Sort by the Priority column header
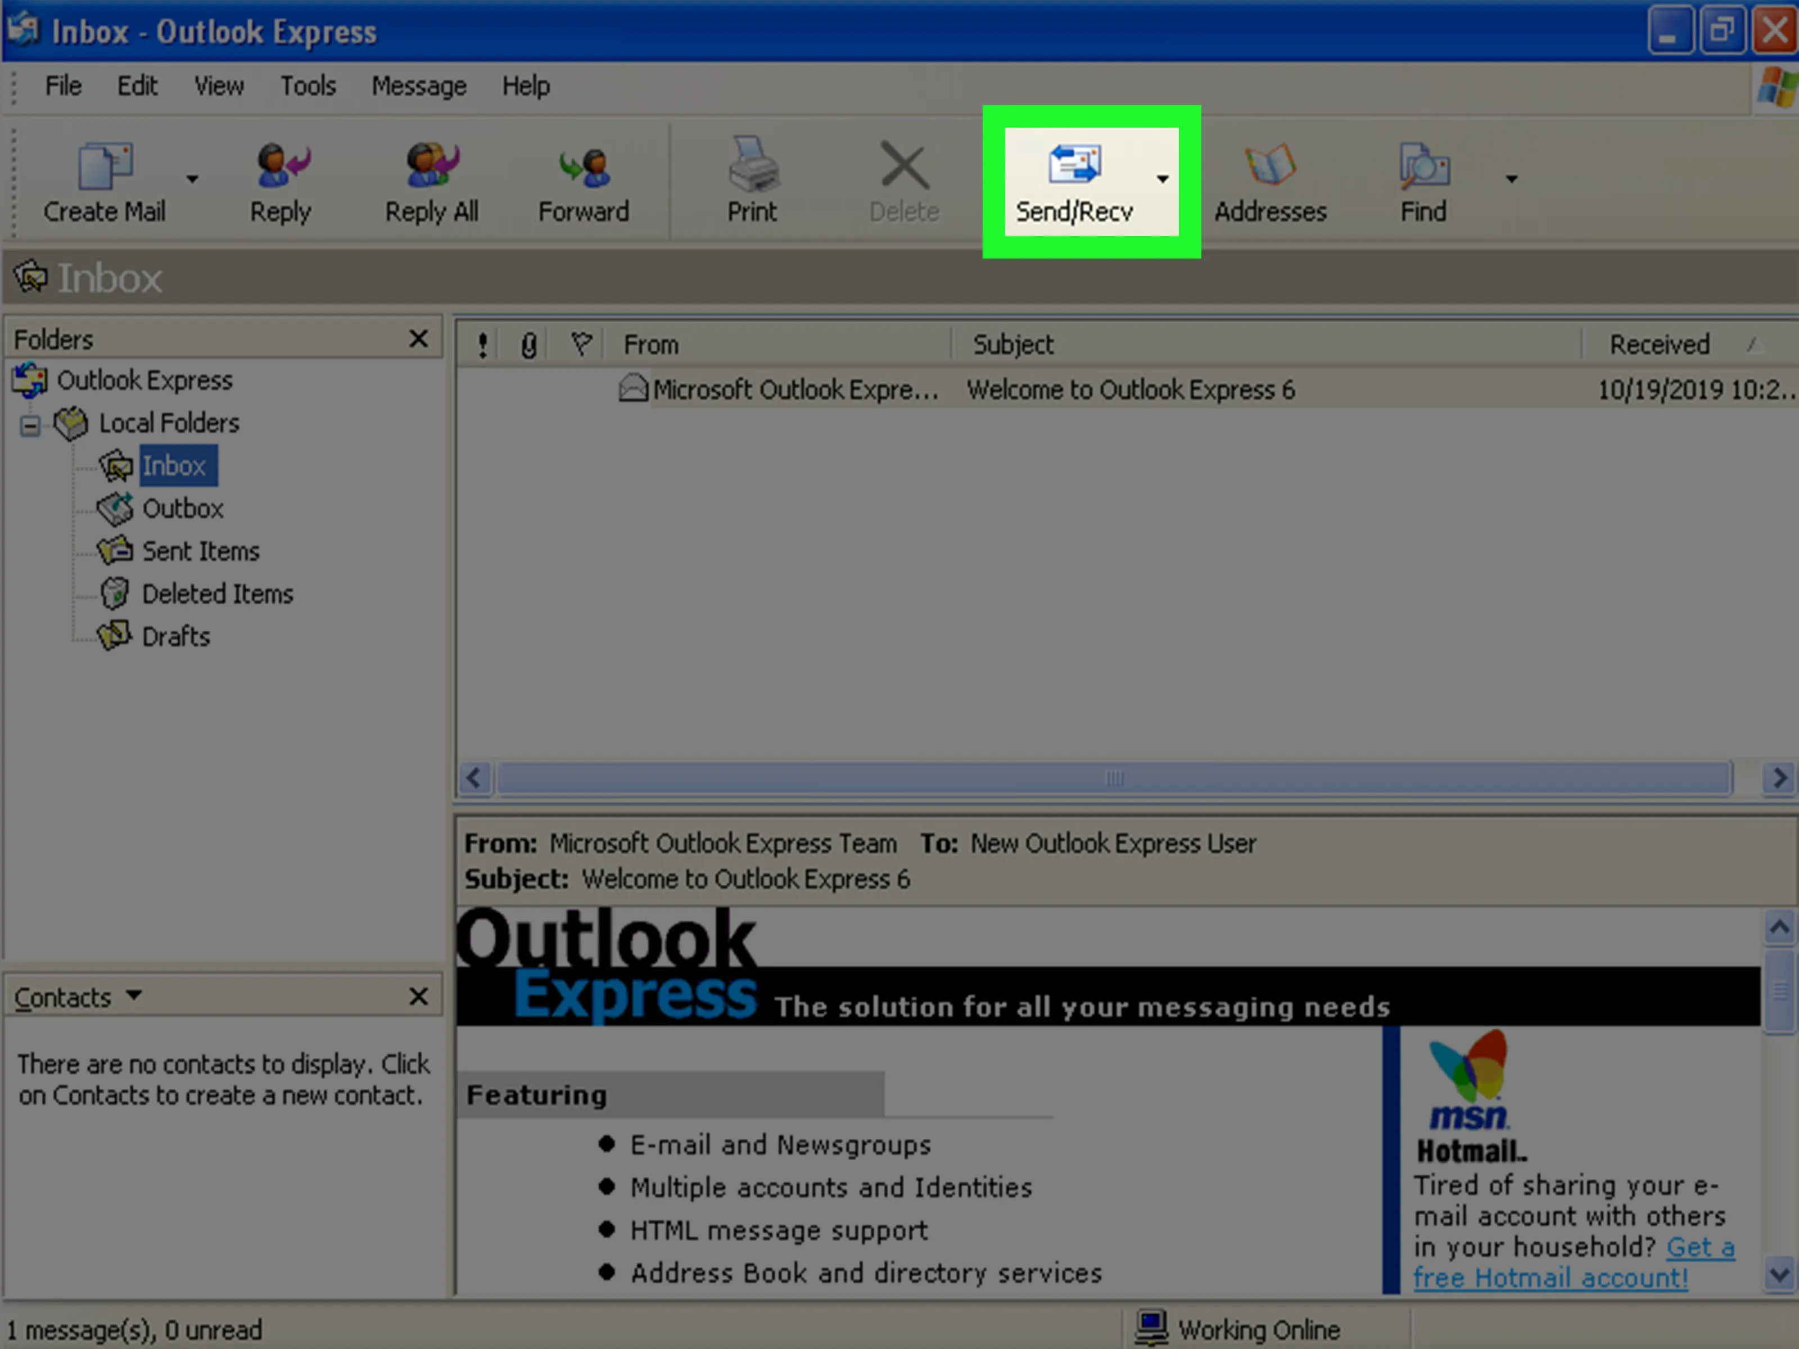The image size is (1799, 1349). 482,345
